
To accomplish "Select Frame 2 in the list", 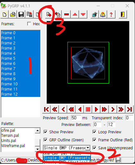I will [x=21, y=43].
